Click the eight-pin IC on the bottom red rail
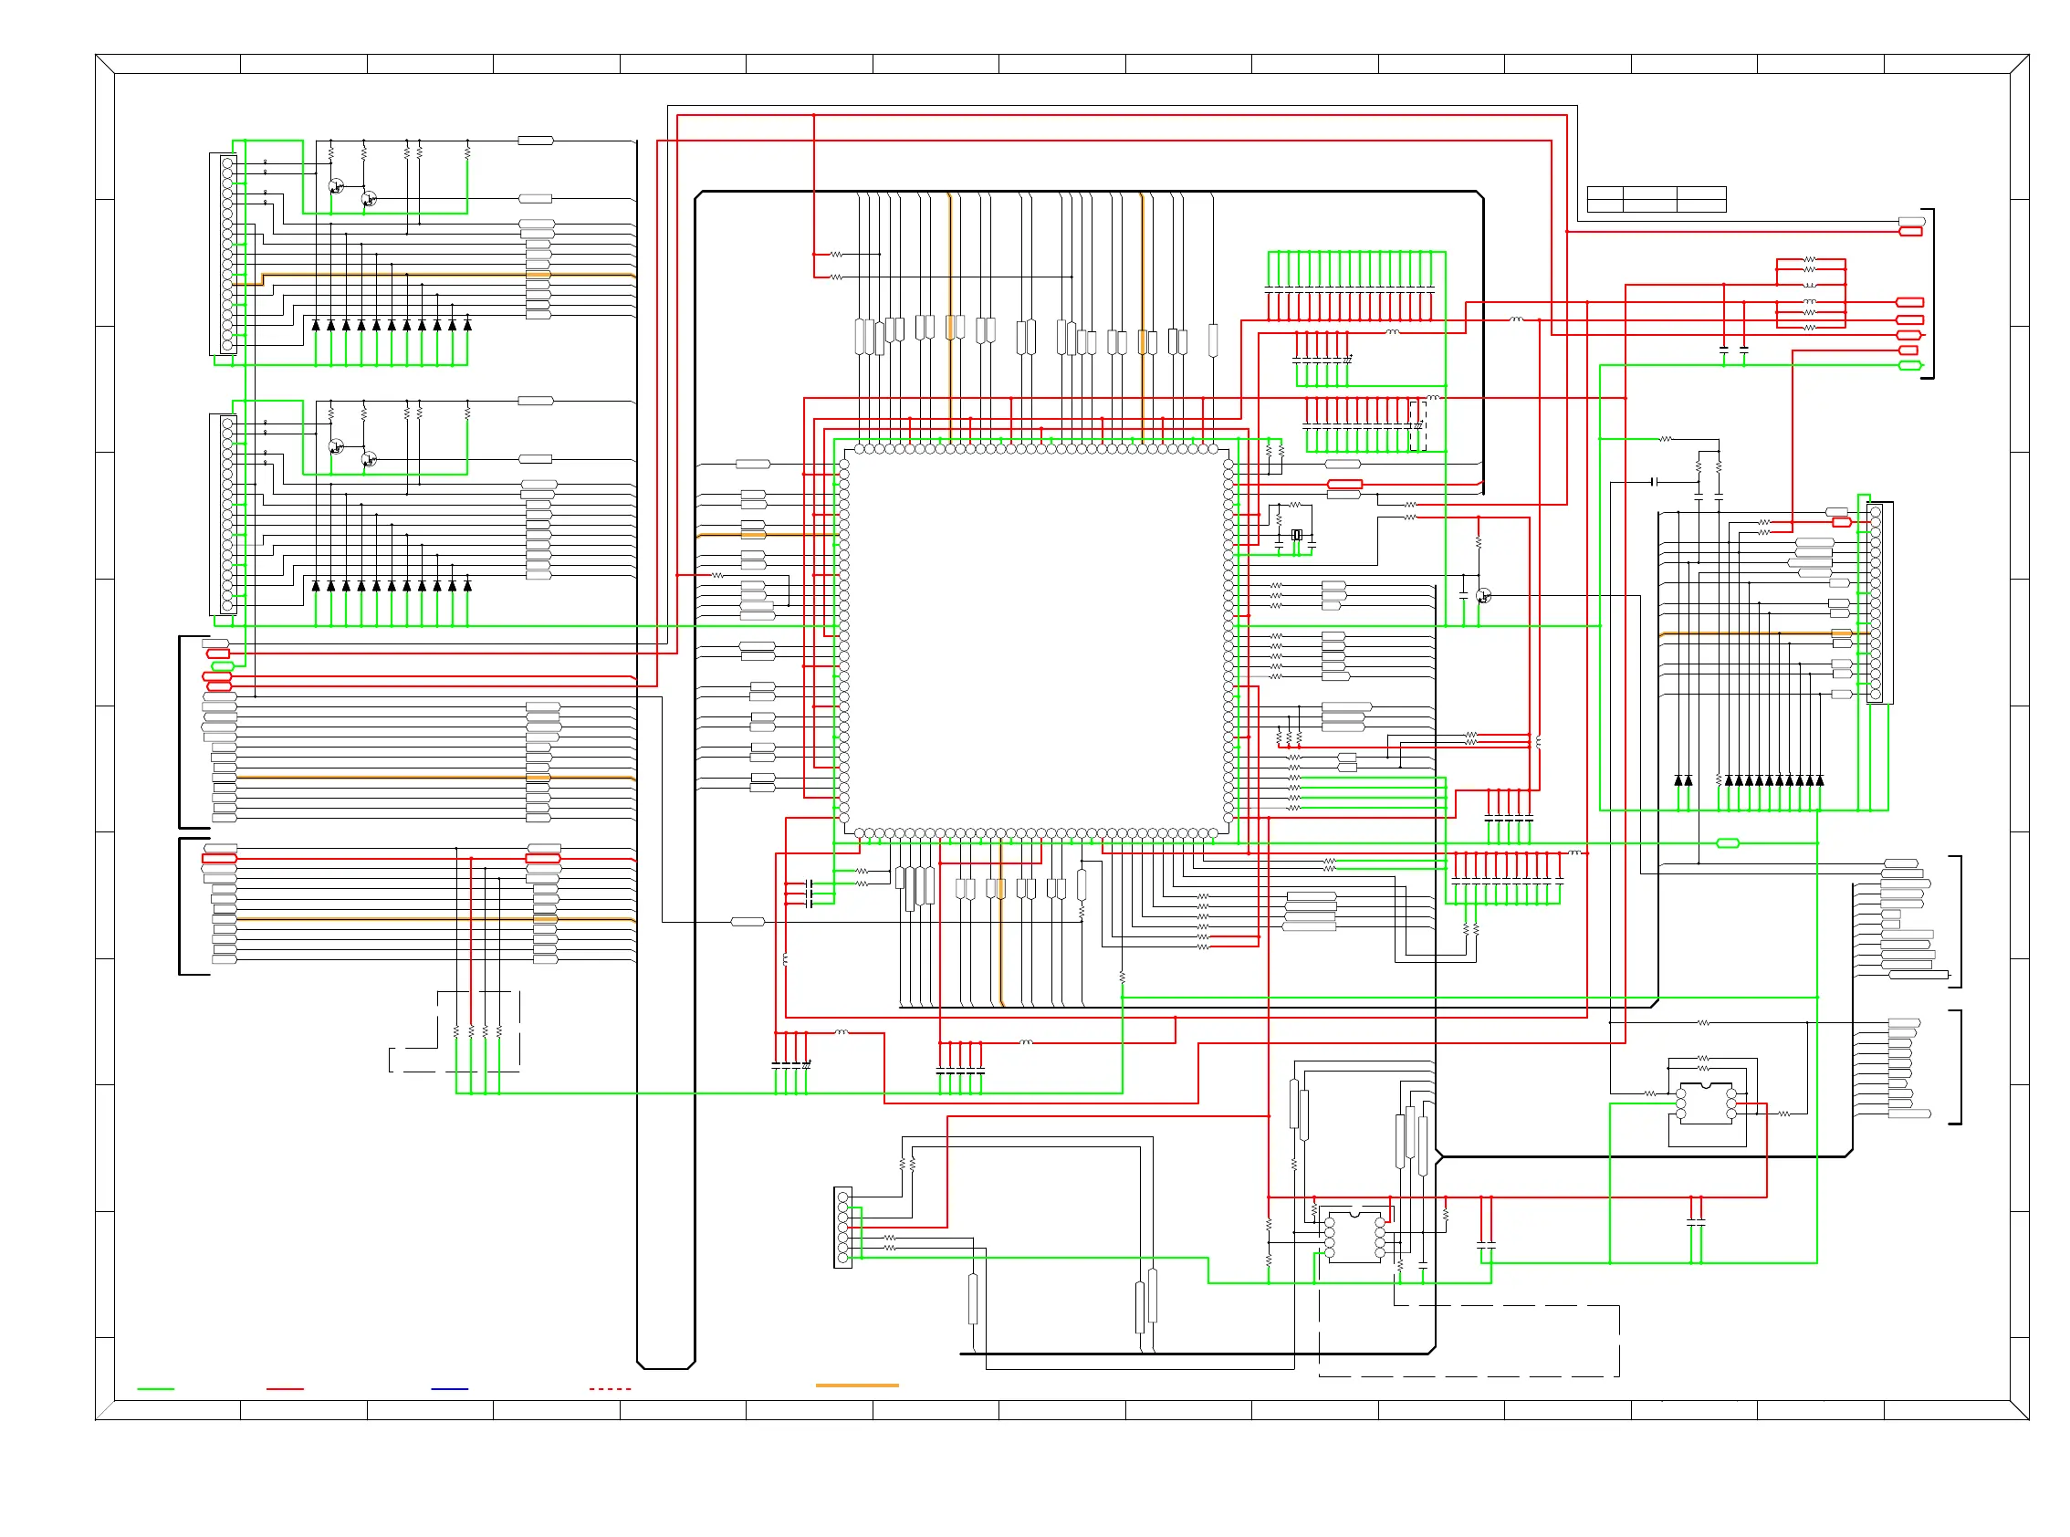 click(1354, 1237)
